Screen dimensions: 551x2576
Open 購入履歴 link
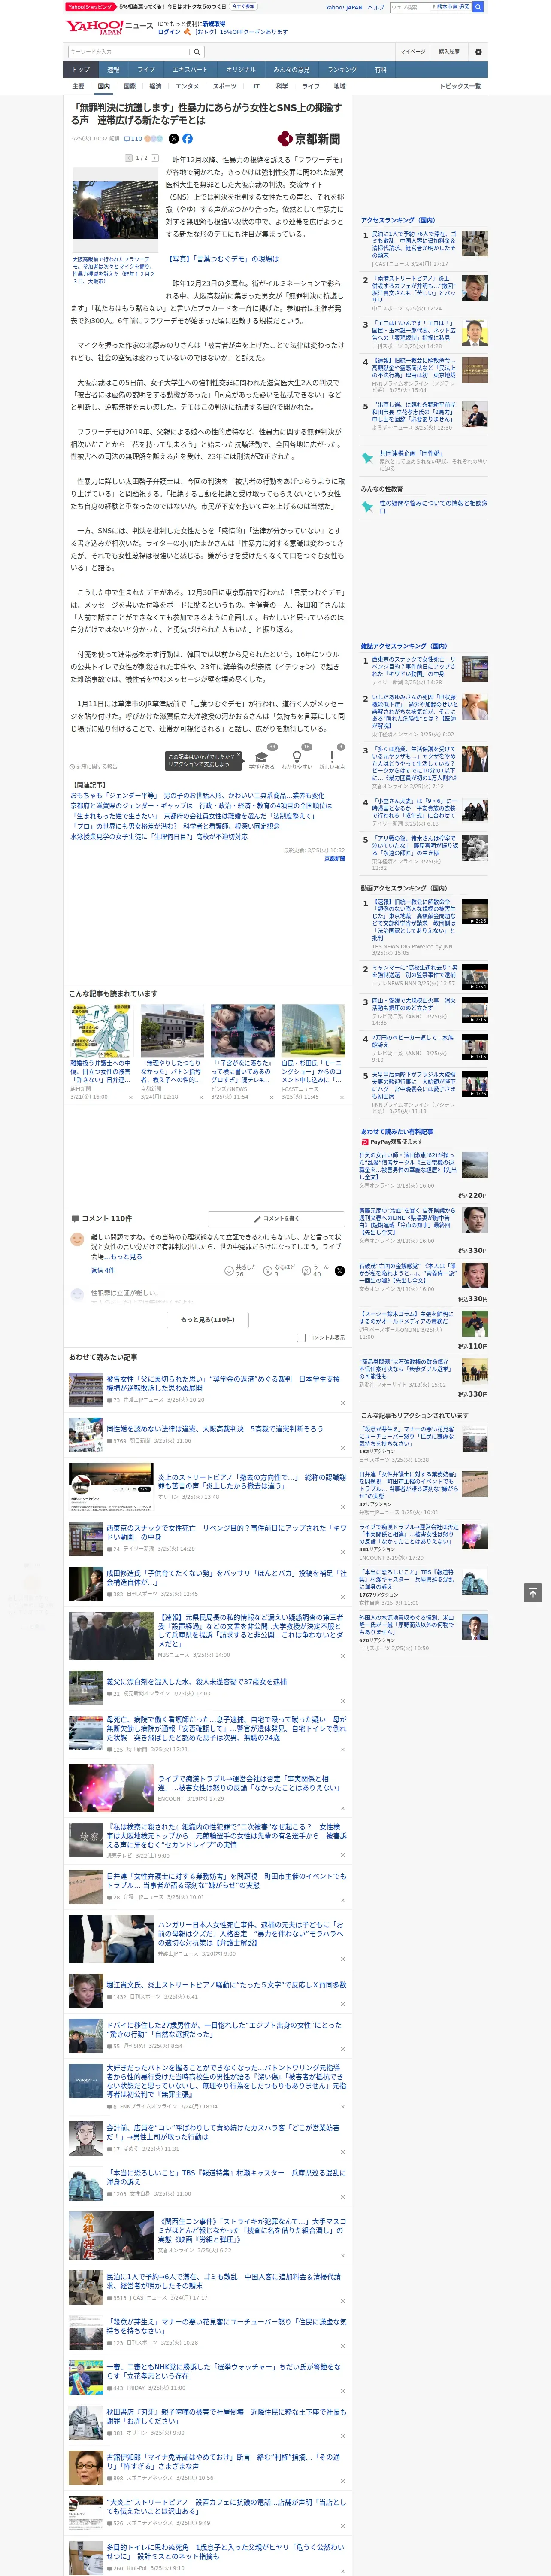[x=449, y=51]
